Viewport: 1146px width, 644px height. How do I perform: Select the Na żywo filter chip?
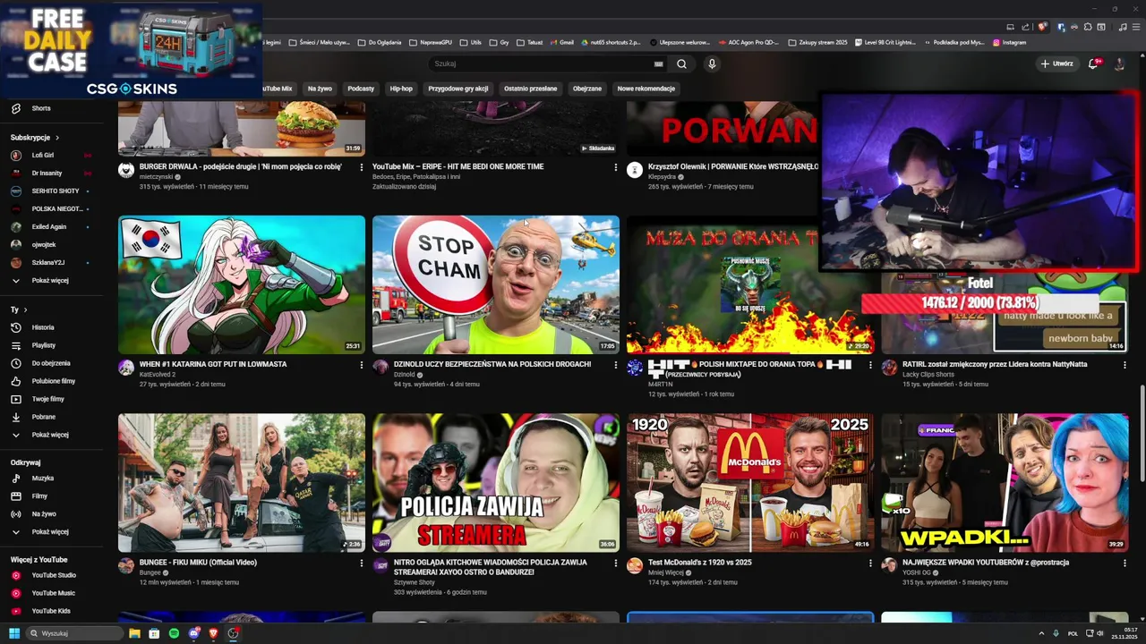(320, 89)
